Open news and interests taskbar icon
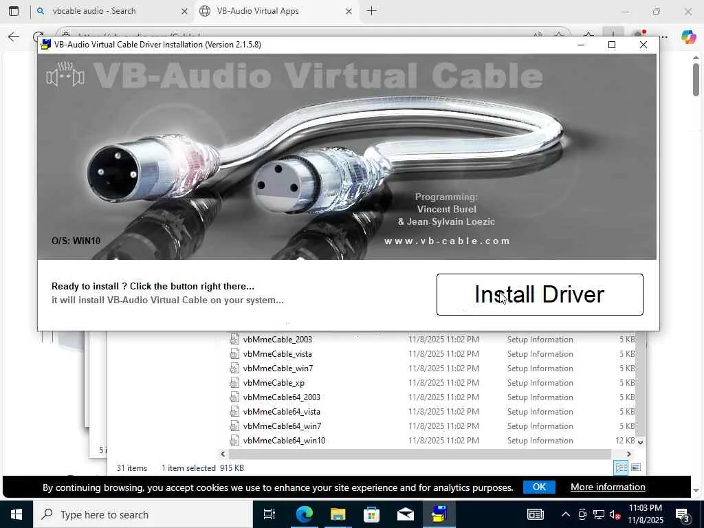 click(x=535, y=514)
